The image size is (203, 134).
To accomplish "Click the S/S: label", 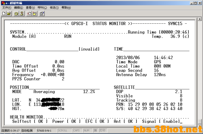I will 121,109.
